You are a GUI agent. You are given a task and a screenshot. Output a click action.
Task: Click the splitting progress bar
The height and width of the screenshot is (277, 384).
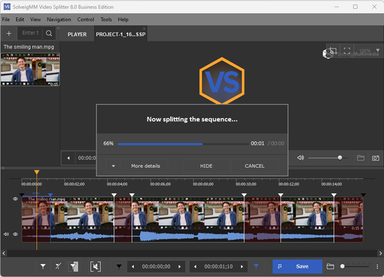pyautogui.click(x=183, y=144)
